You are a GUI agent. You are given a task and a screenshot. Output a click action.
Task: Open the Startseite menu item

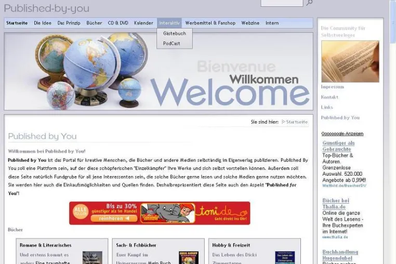click(17, 23)
